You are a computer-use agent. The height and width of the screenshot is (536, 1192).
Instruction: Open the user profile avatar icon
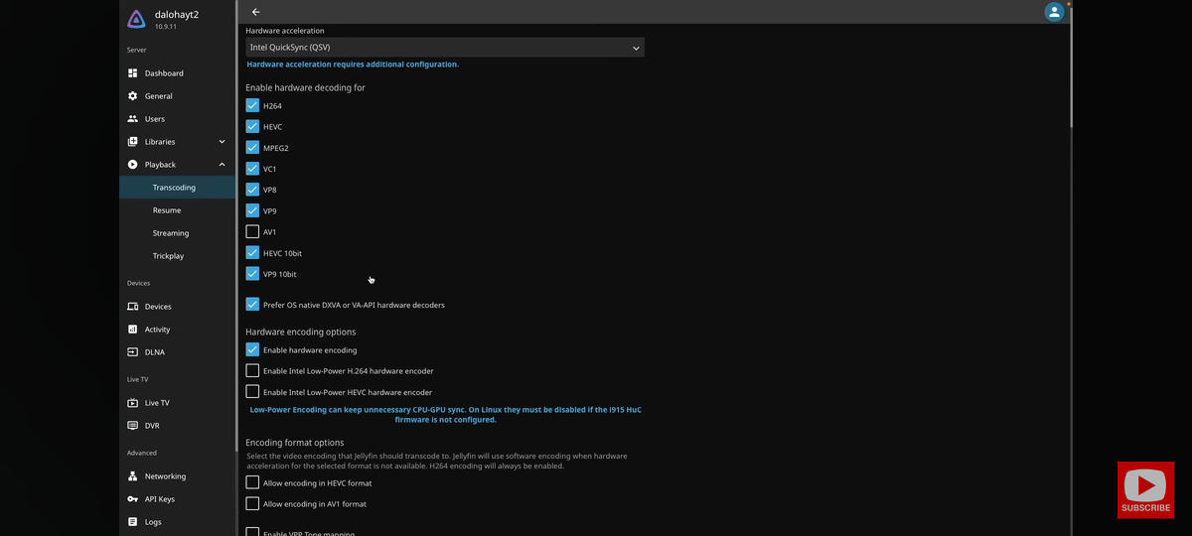click(x=1054, y=12)
